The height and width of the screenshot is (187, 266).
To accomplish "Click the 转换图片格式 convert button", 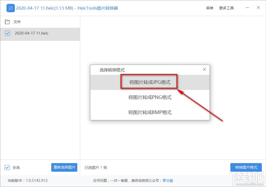I will (246, 167).
